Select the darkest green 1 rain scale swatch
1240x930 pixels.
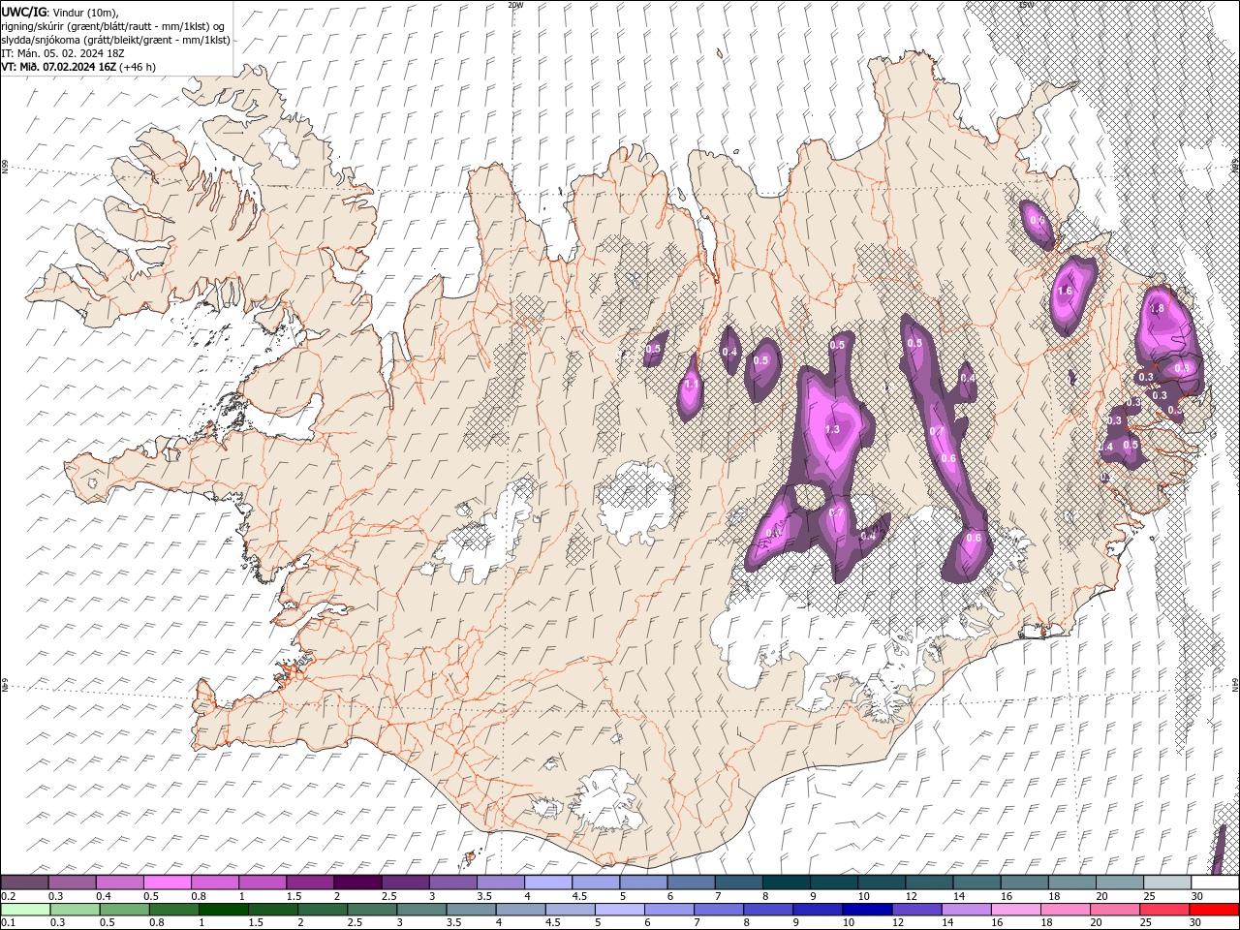click(223, 910)
